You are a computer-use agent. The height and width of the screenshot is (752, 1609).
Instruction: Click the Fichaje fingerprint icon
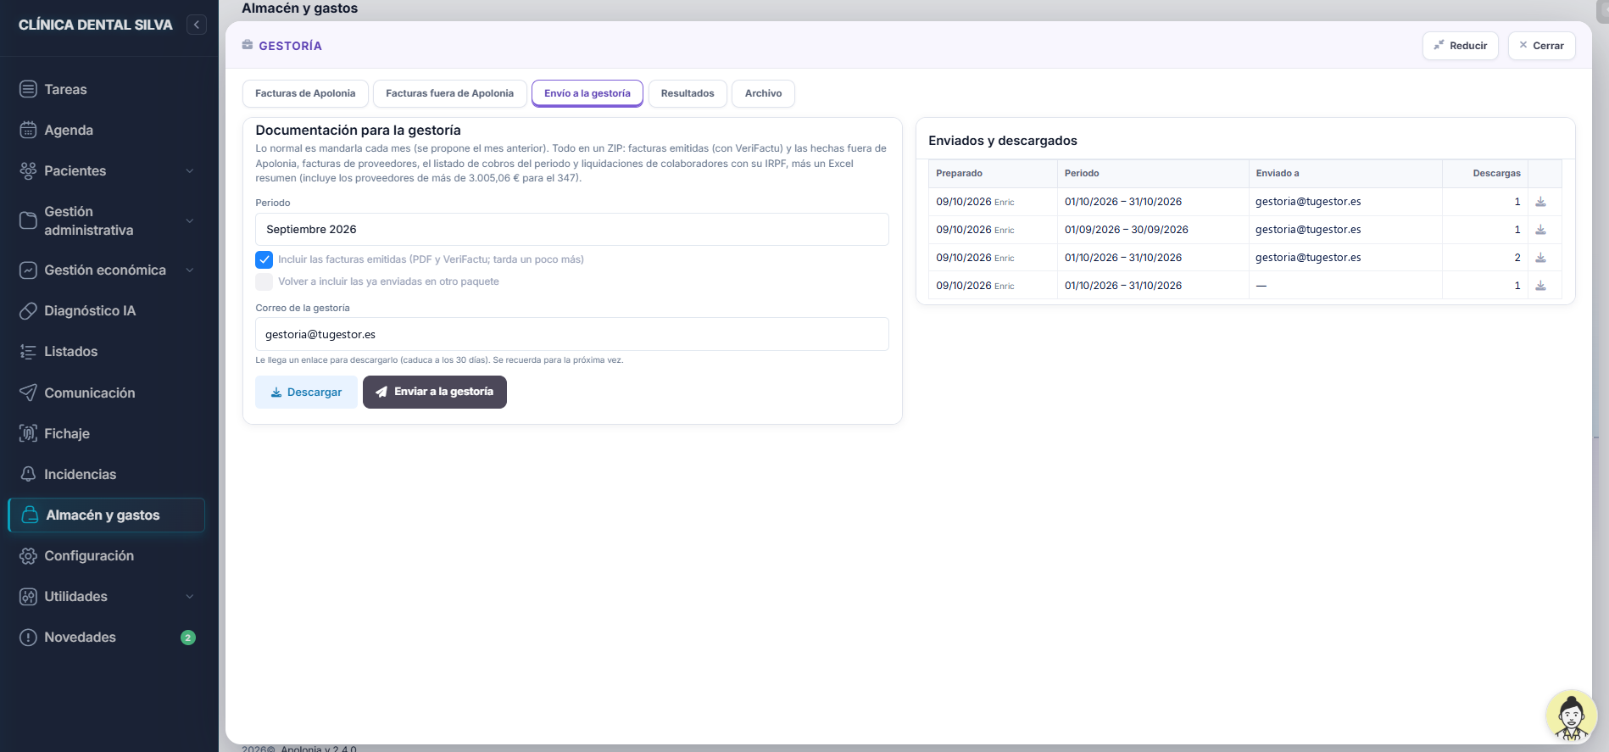(x=28, y=433)
